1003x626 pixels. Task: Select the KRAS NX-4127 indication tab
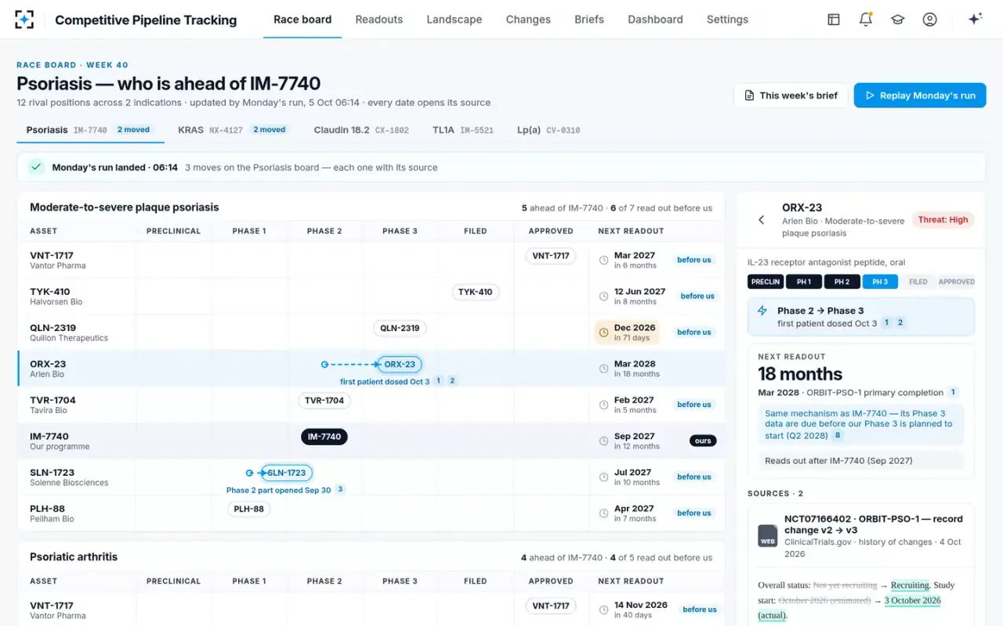233,130
